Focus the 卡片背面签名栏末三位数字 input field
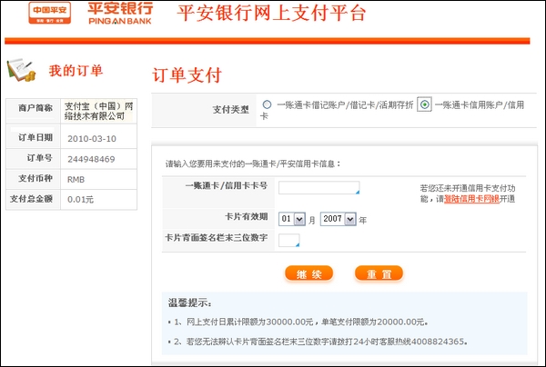Viewport: 546px width, 367px height. 289,240
